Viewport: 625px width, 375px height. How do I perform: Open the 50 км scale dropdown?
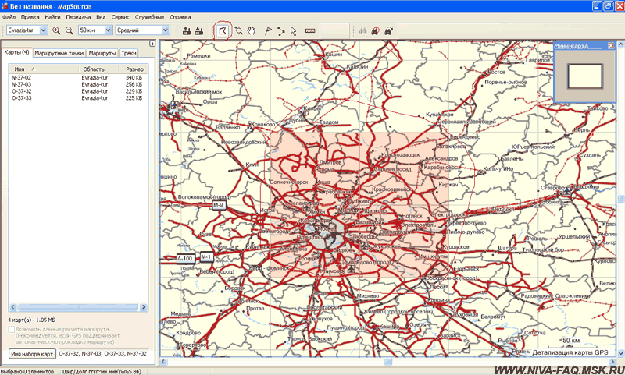[x=109, y=30]
